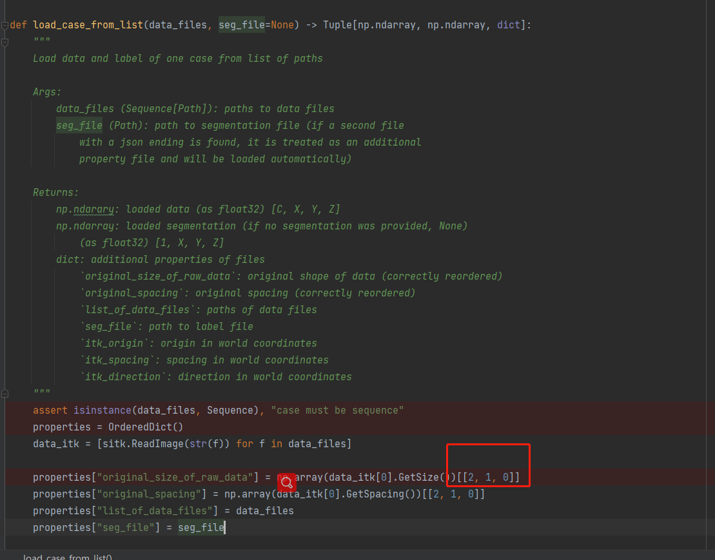715x560 pixels.
Task: Click the None default value in the signature
Action: coord(281,24)
